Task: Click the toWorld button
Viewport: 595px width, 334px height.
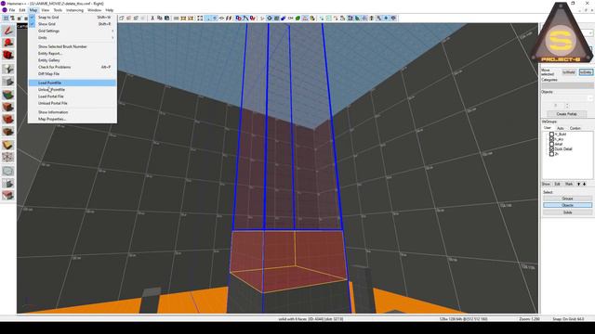Action: (568, 72)
